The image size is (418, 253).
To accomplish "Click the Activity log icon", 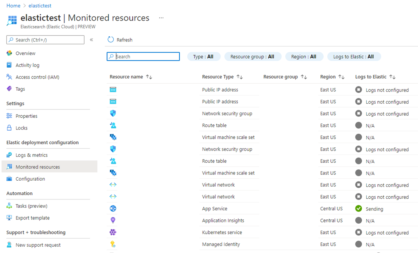I will [x=9, y=65].
